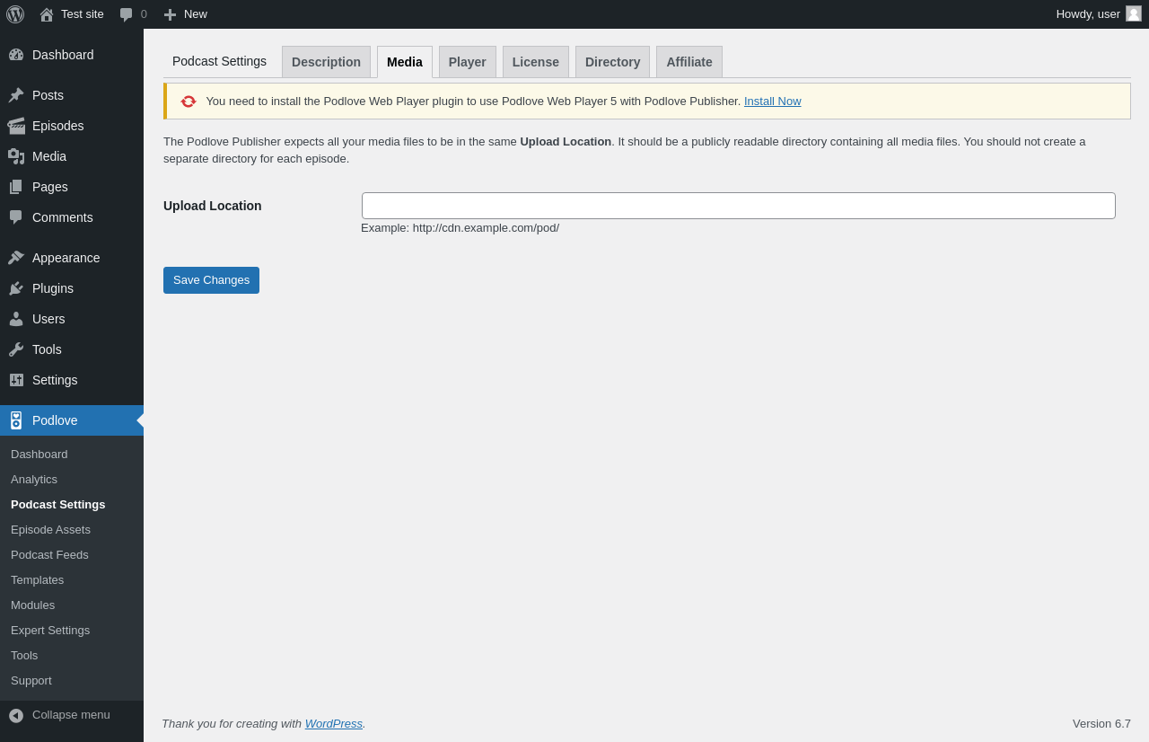
Task: Click the Appearance paintbrush icon
Action: (16, 258)
